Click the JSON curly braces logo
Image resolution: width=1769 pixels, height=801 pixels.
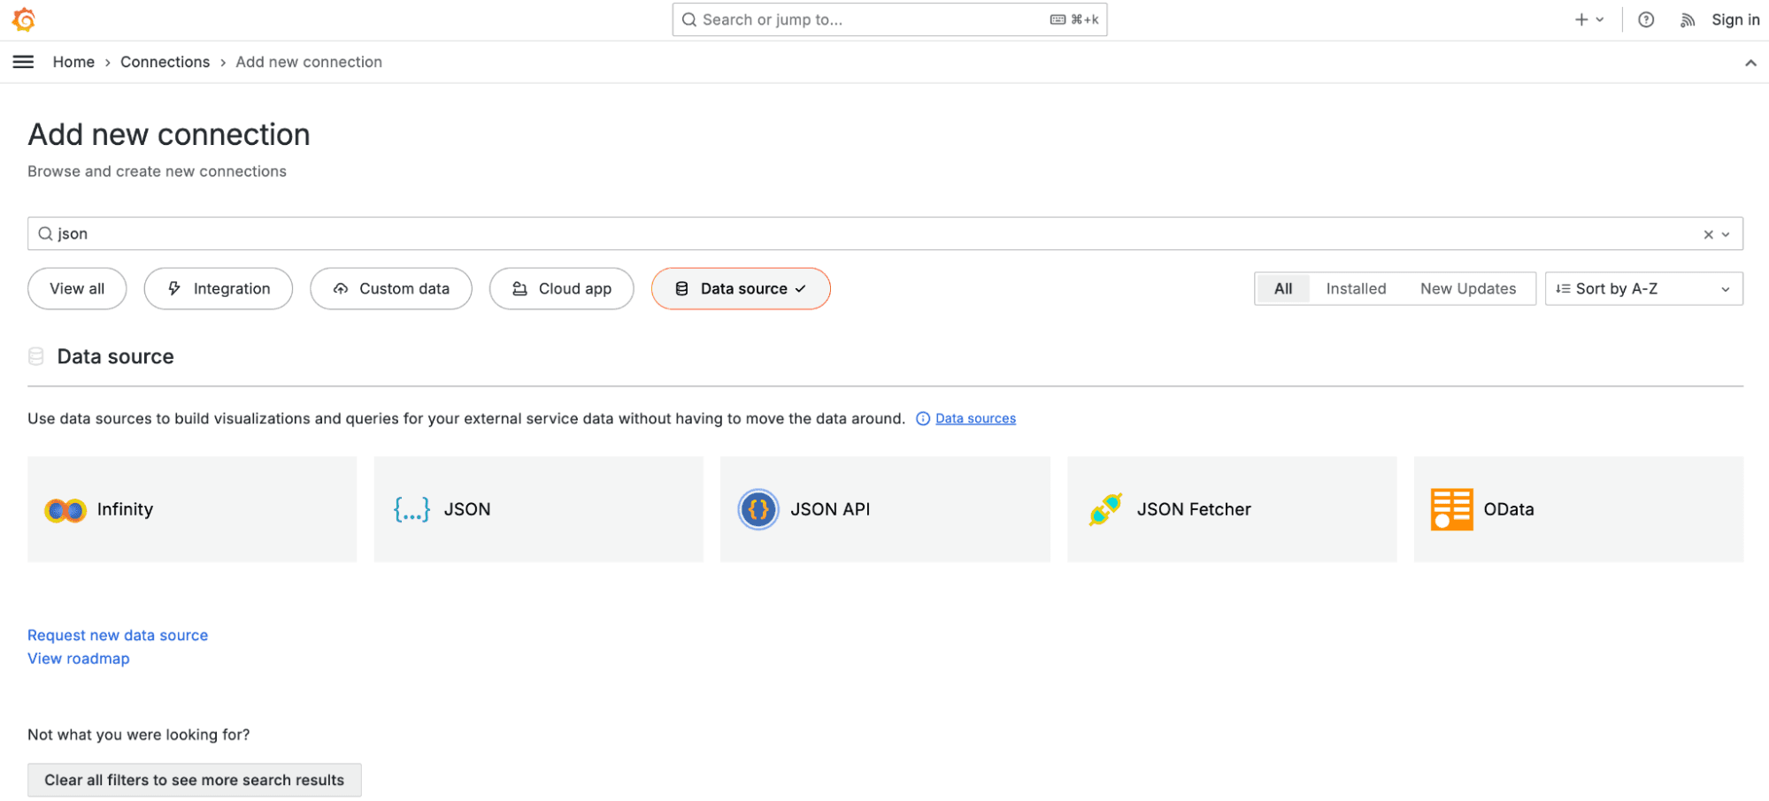pos(412,509)
